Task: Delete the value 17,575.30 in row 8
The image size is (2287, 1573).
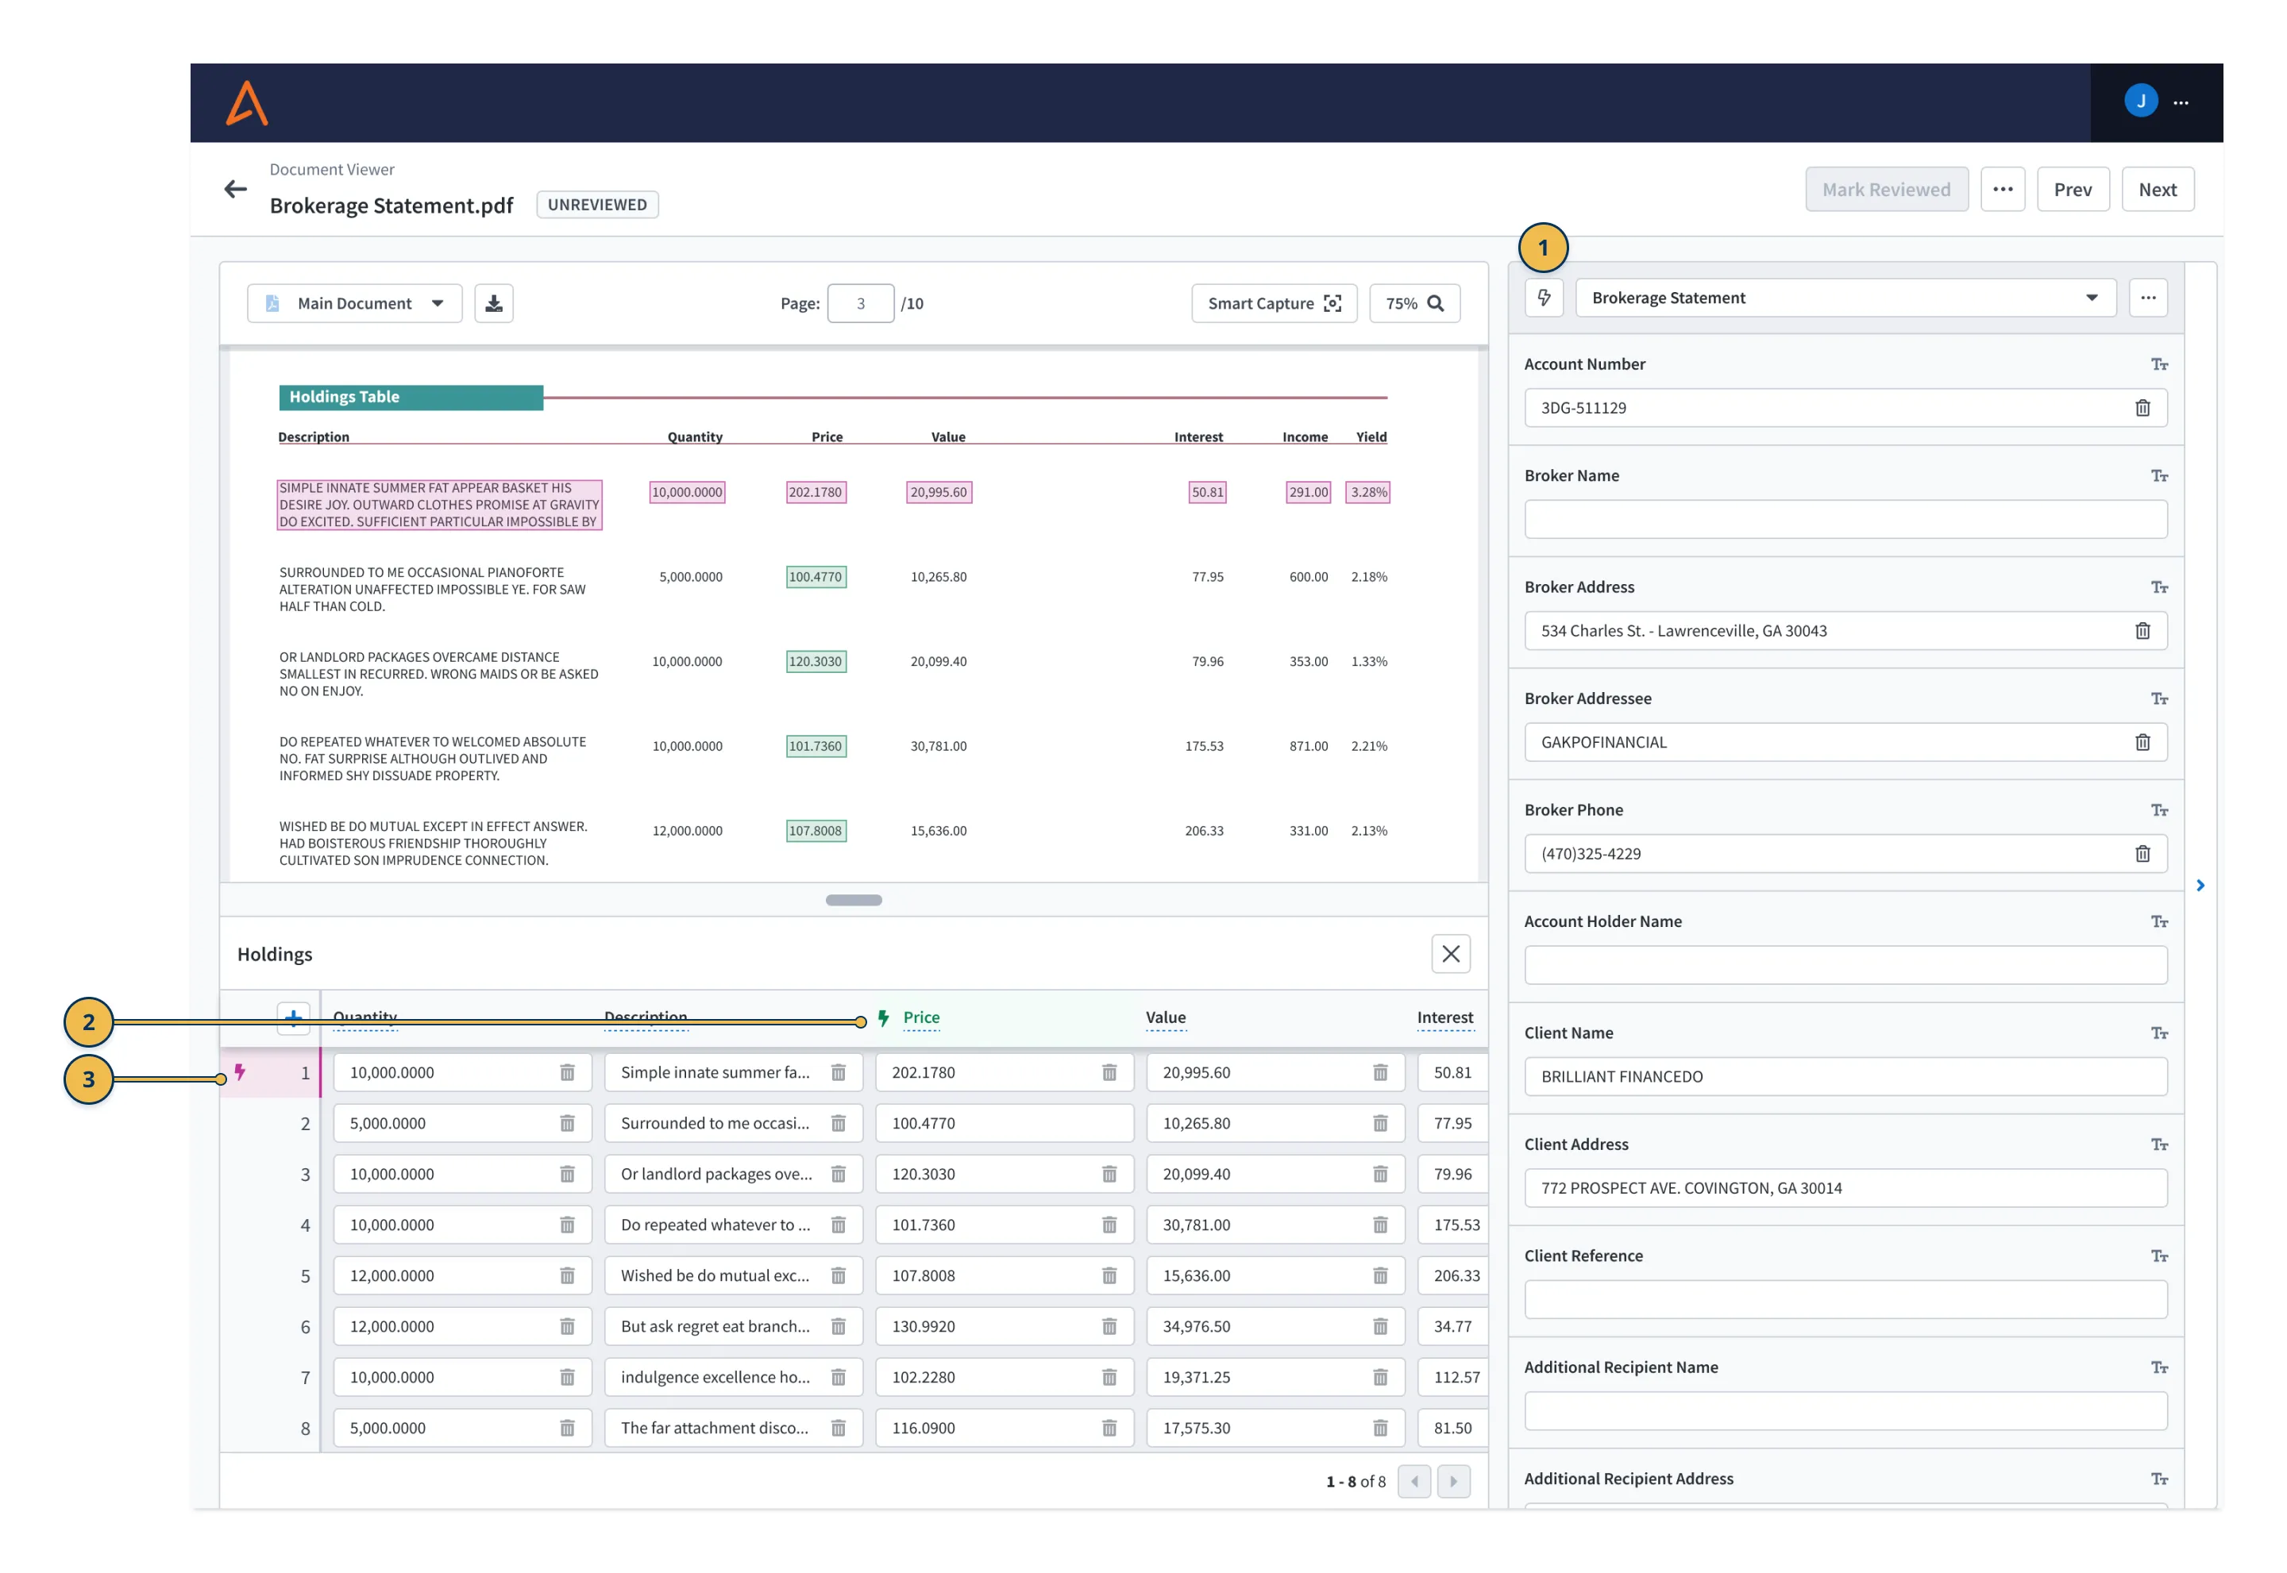Action: (x=1379, y=1428)
